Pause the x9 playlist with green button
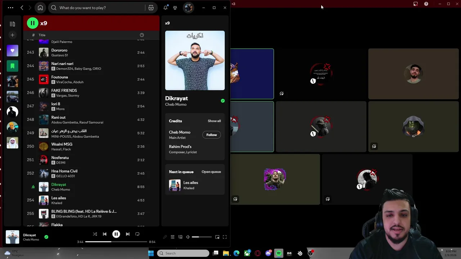This screenshot has height=259, width=461. click(x=32, y=23)
